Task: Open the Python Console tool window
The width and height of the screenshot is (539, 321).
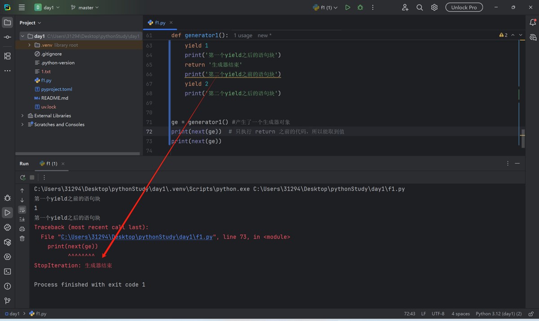Action: 7,227
